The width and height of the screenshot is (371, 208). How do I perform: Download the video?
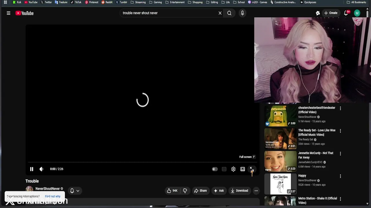(239, 191)
